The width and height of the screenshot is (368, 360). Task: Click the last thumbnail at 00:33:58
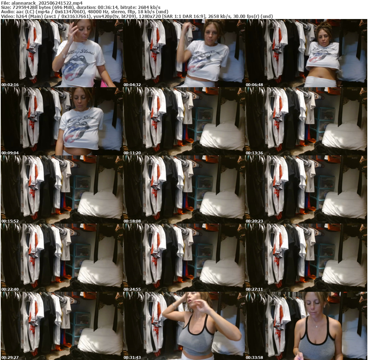click(x=306, y=326)
